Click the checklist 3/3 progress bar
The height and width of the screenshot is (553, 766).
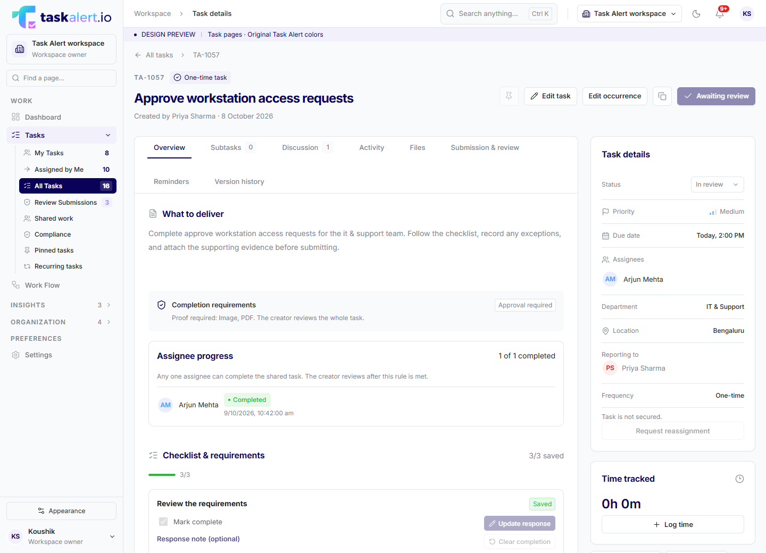point(162,475)
